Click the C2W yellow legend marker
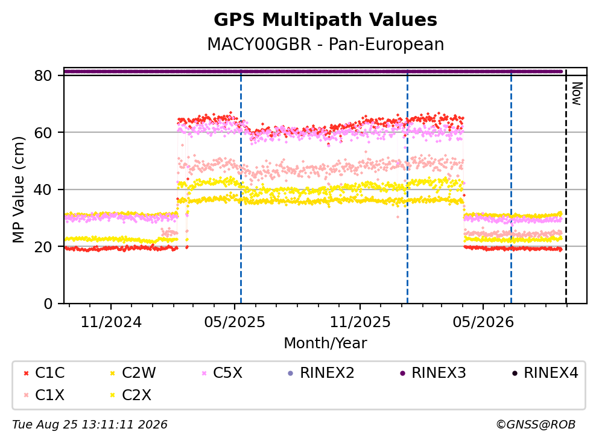The width and height of the screenshot is (599, 443). 113,374
